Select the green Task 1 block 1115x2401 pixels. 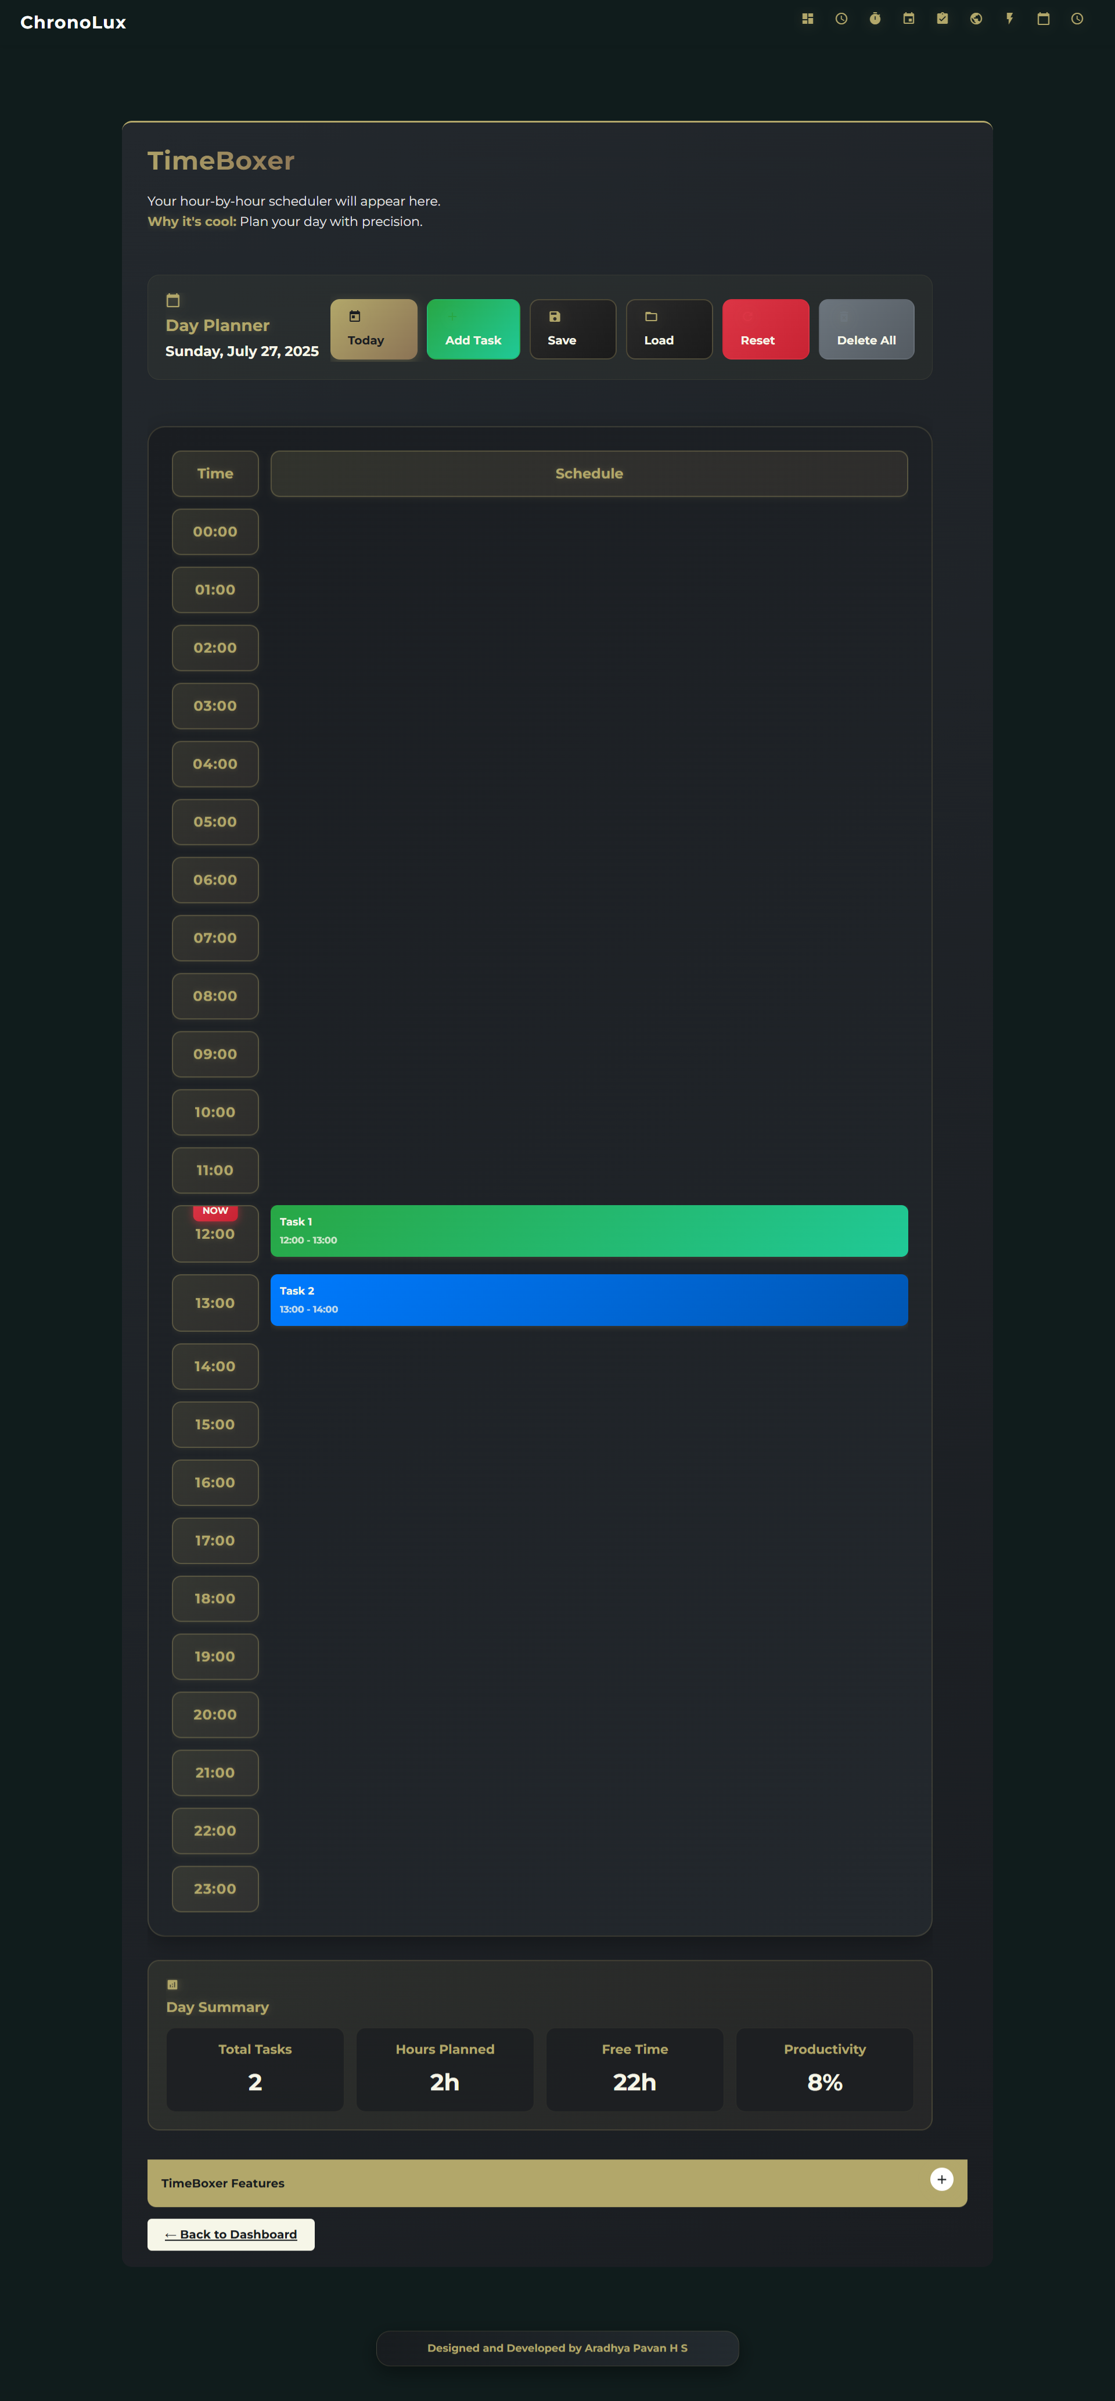pos(588,1230)
